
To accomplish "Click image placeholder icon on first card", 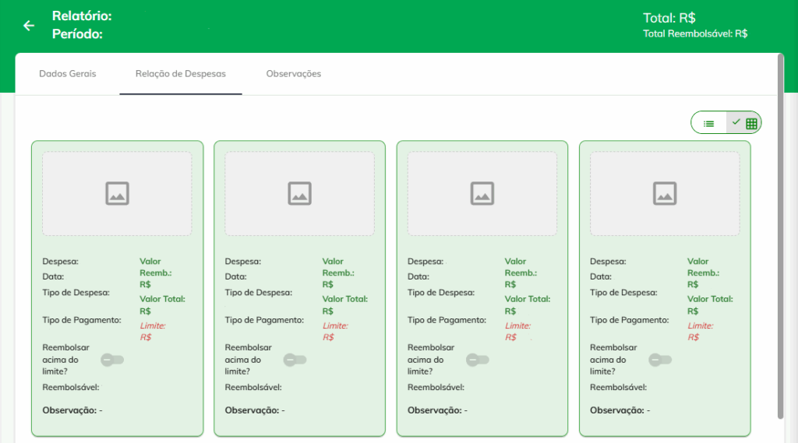I will (x=117, y=193).
